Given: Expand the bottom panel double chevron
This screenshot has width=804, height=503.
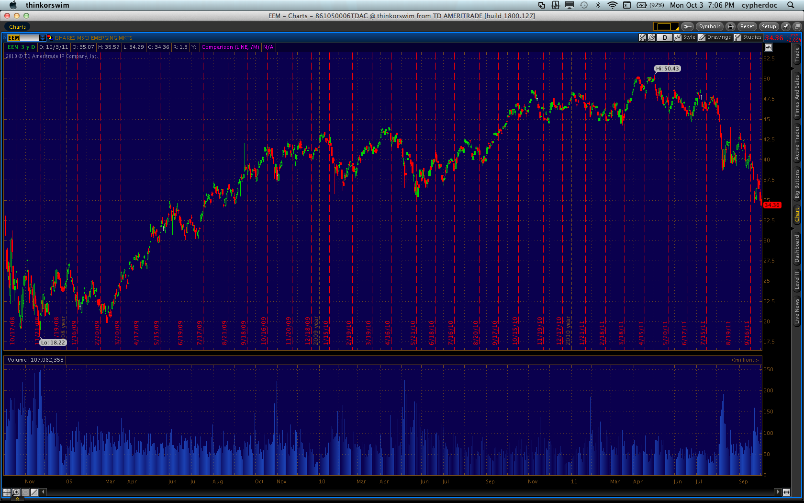Looking at the screenshot, I should [x=17, y=499].
